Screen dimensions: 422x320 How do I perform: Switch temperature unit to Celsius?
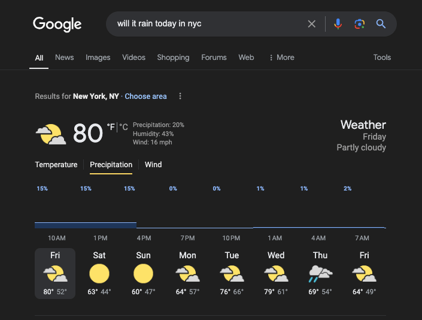tap(124, 126)
